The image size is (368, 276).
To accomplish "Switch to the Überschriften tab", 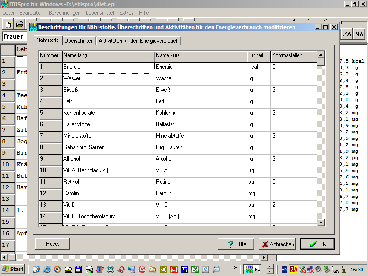I will (79, 41).
